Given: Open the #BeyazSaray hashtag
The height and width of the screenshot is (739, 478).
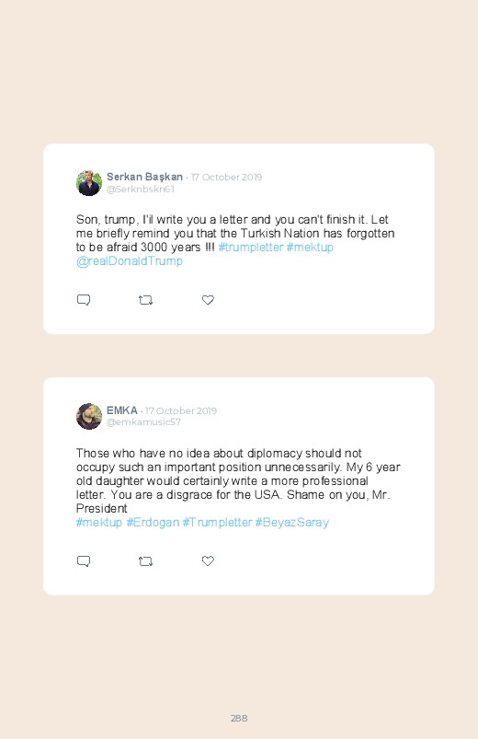Looking at the screenshot, I should (x=292, y=522).
